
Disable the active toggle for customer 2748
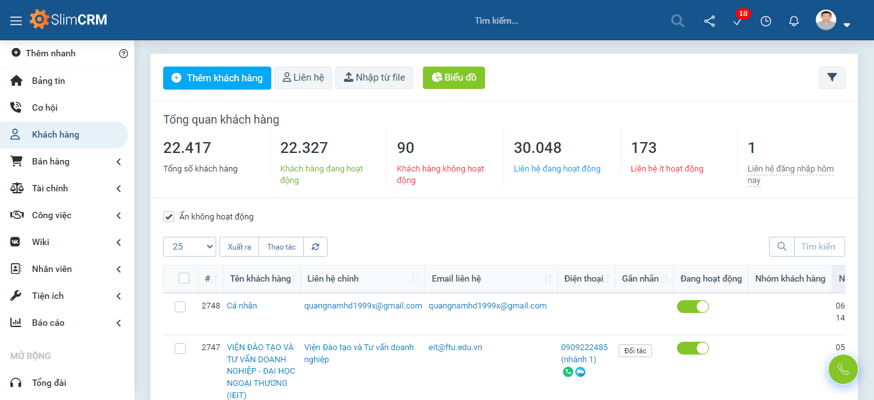pos(693,307)
